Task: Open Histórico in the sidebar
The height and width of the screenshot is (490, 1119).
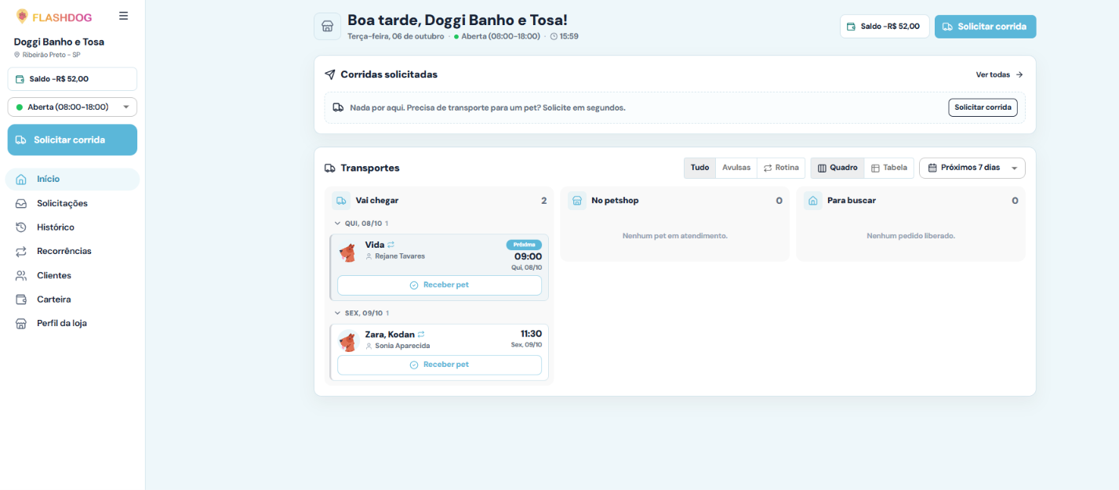Action: [72, 227]
